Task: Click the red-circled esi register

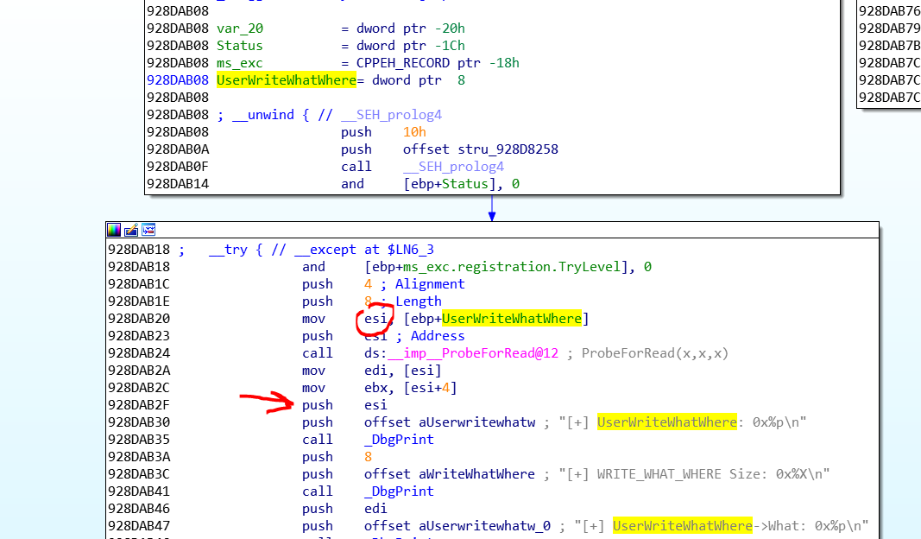Action: (x=374, y=319)
